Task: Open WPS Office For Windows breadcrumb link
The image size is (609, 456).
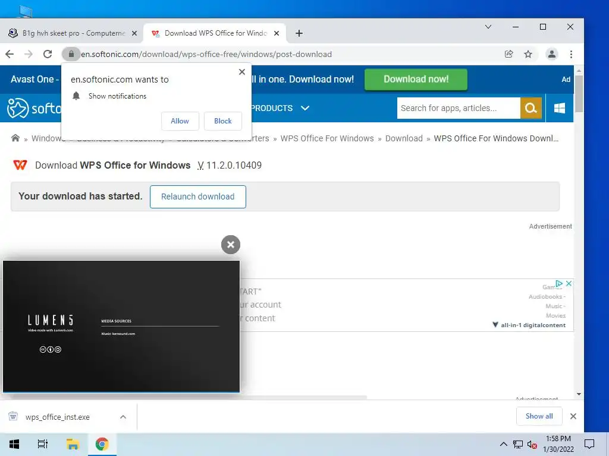Action: (327, 138)
